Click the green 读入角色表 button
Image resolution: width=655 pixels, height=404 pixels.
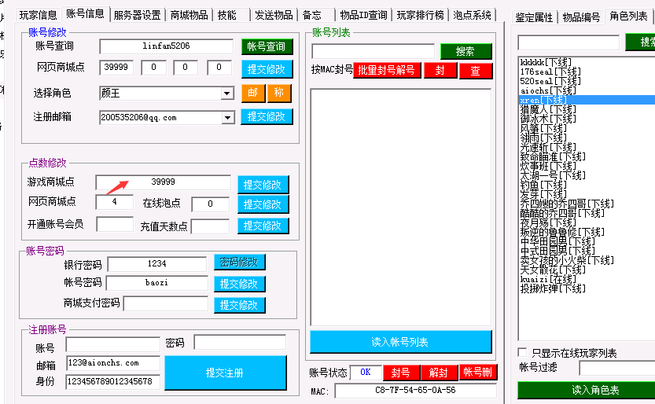[587, 390]
